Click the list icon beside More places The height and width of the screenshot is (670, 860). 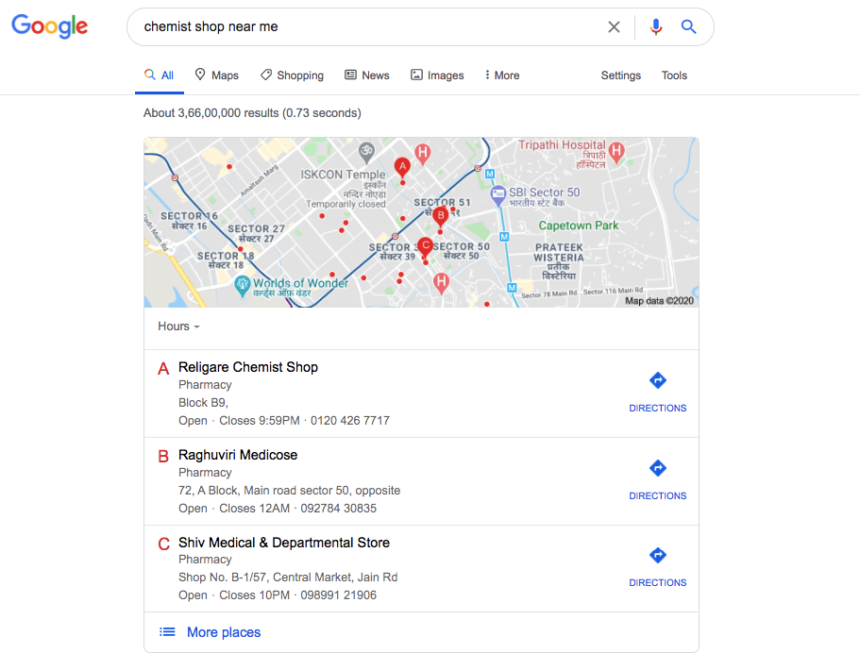click(x=167, y=632)
